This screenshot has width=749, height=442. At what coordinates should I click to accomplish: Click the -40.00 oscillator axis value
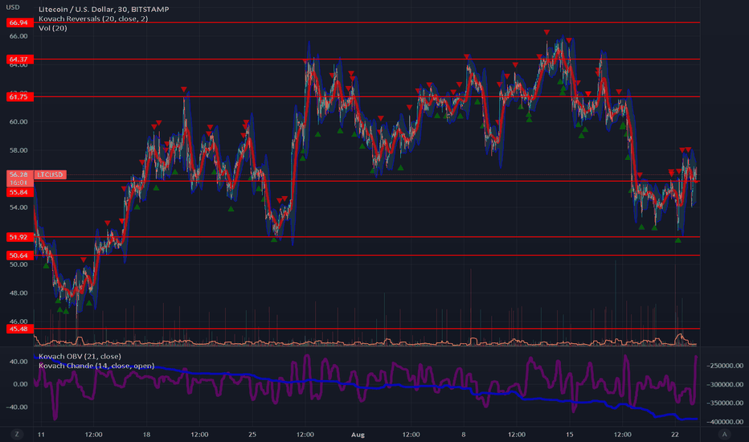pos(17,407)
